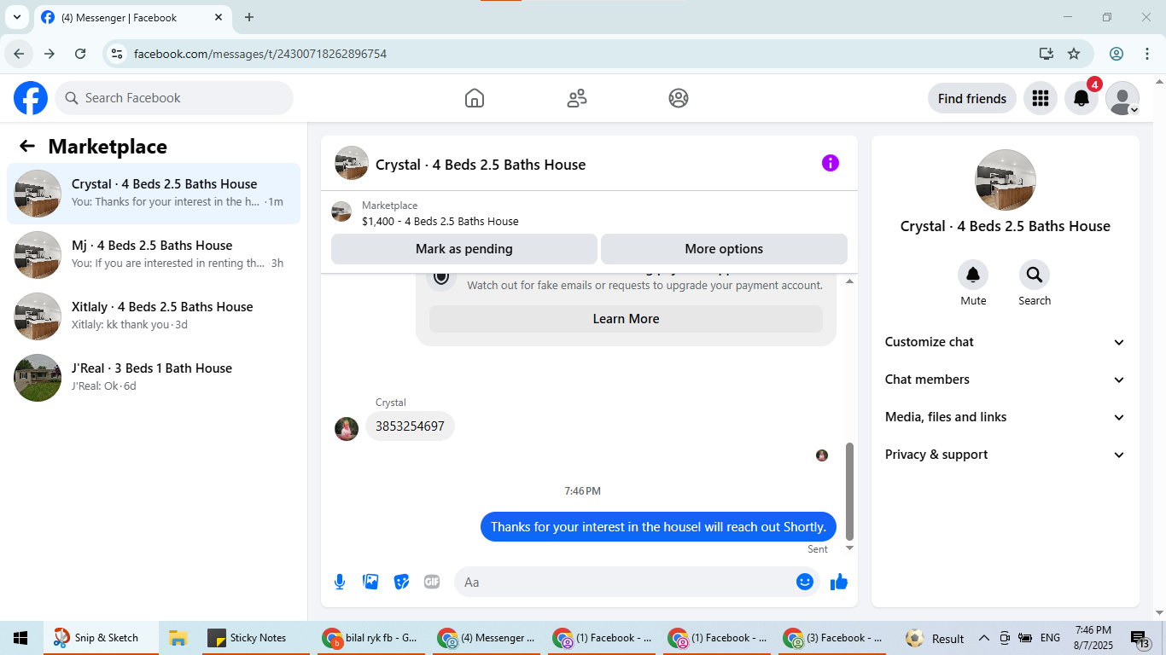
Task: Switch to the bilal ryk fb taskbar window
Action: 371,638
